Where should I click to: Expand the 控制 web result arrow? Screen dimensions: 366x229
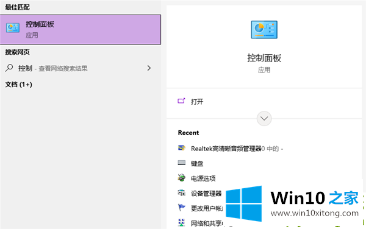[149, 68]
